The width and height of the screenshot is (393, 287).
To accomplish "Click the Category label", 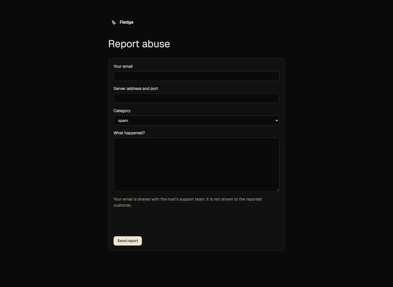I will click(x=122, y=111).
